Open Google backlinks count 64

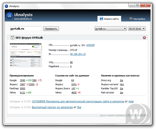point(73,80)
